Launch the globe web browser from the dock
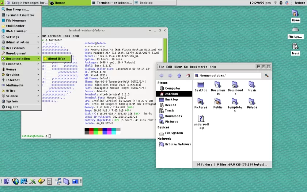307x192 pixels. click(x=16, y=181)
